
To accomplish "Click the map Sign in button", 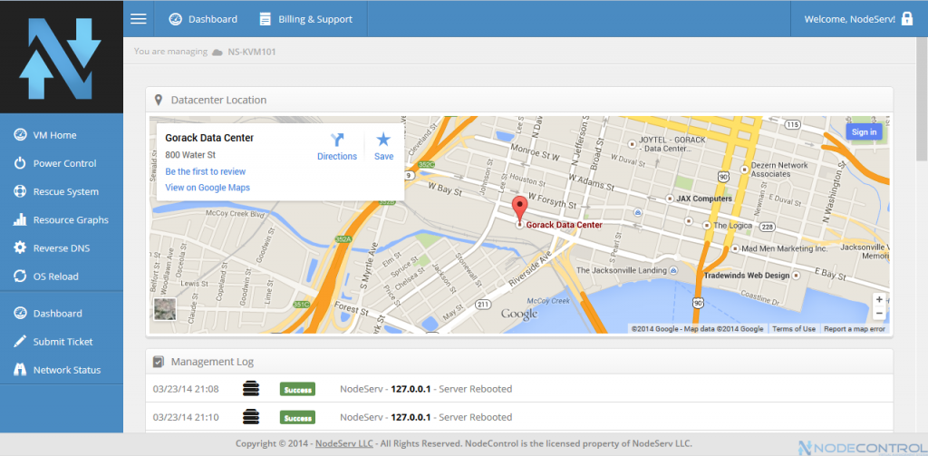I will click(864, 132).
